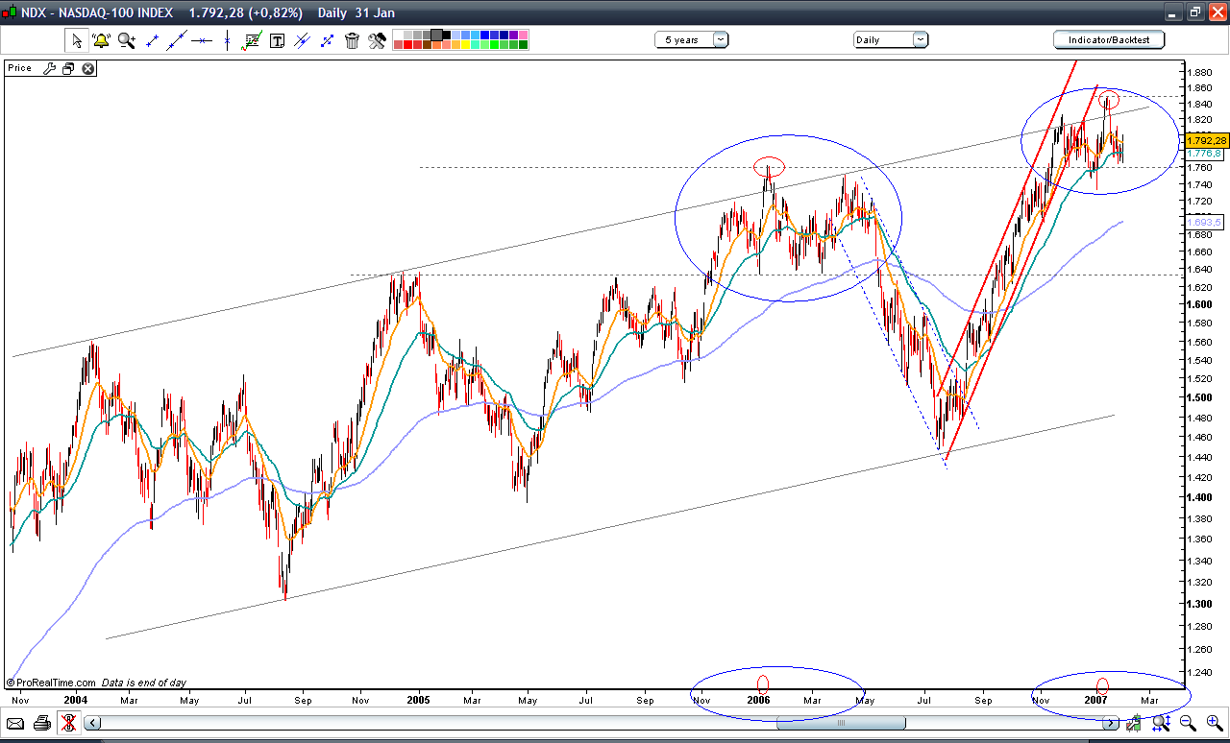Click the printer icon

click(x=42, y=723)
